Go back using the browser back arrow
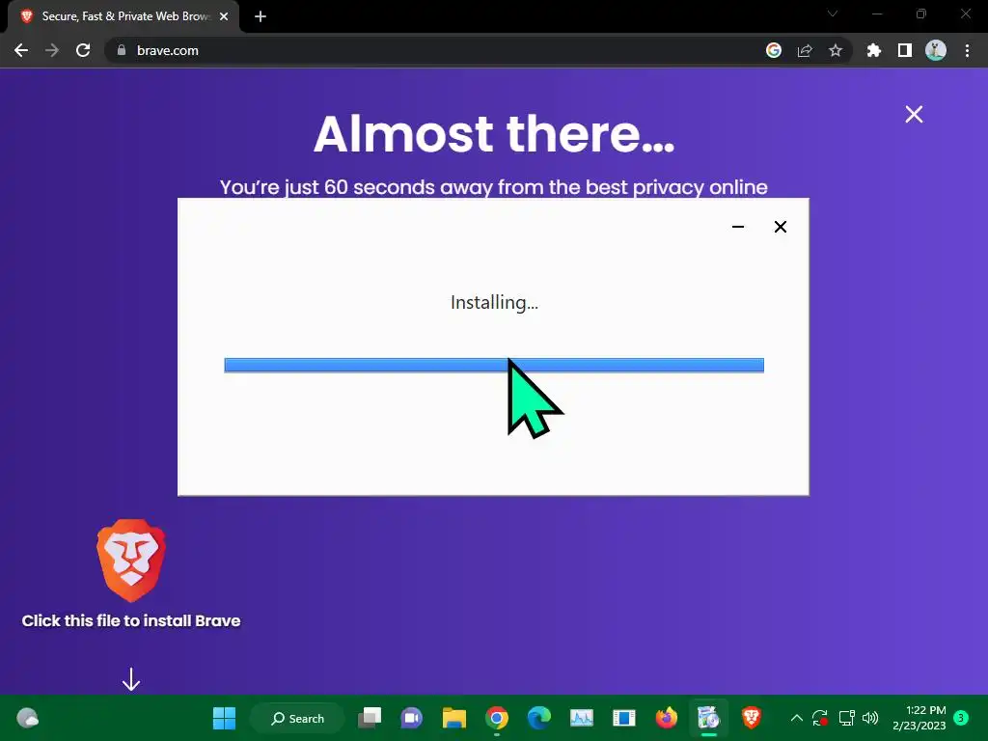The width and height of the screenshot is (988, 741). [21, 50]
